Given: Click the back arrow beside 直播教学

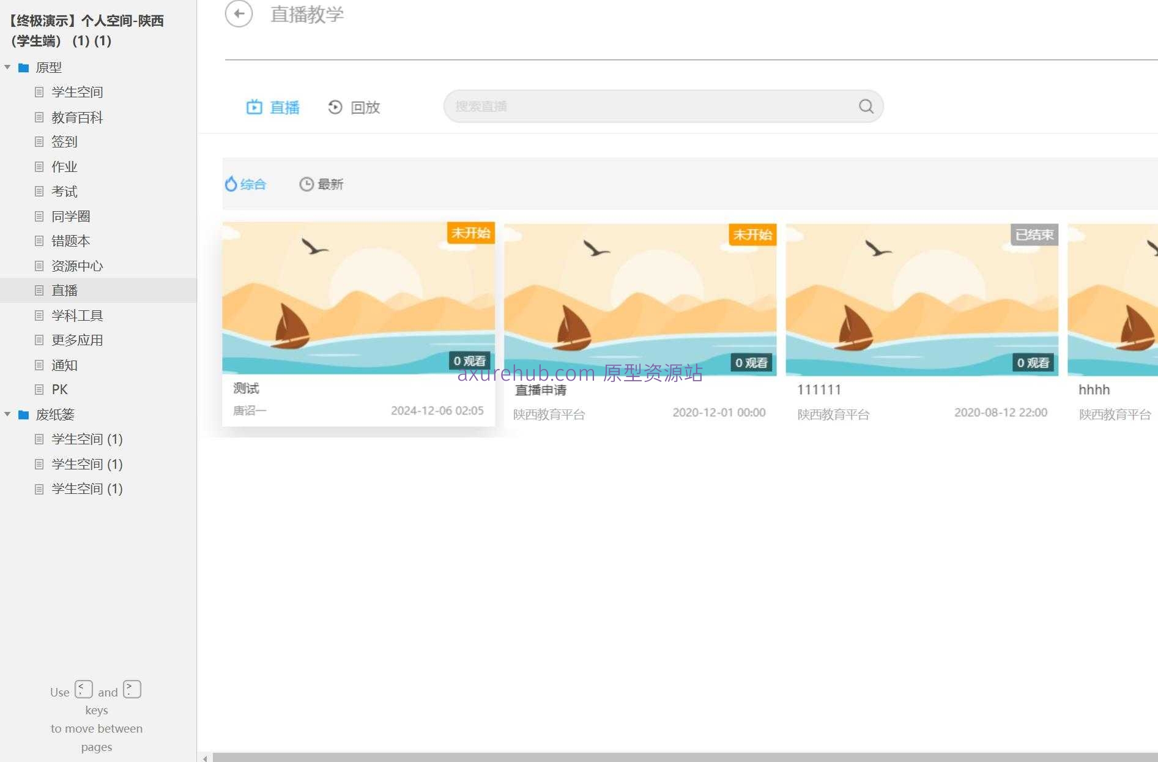Looking at the screenshot, I should 239,13.
